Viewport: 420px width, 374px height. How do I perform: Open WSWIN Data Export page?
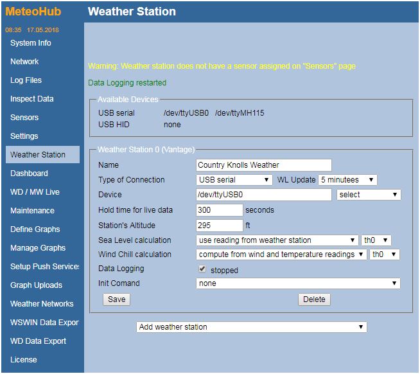[x=44, y=322]
